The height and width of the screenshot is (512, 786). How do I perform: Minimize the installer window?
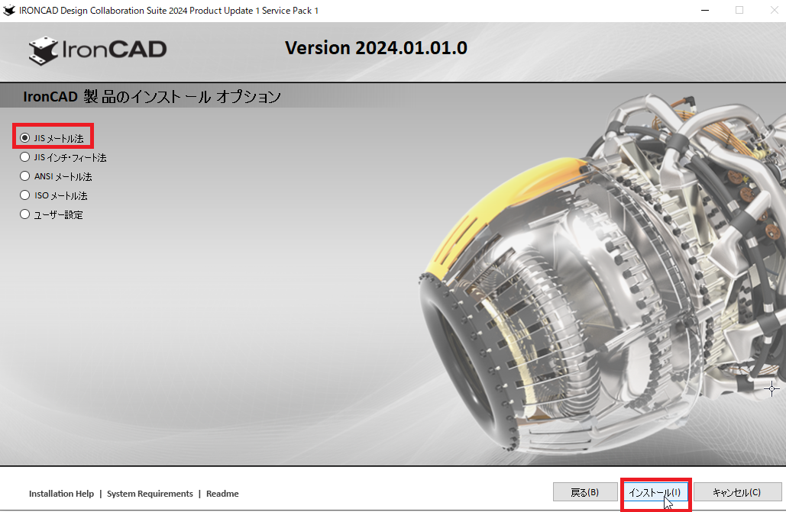tap(705, 10)
